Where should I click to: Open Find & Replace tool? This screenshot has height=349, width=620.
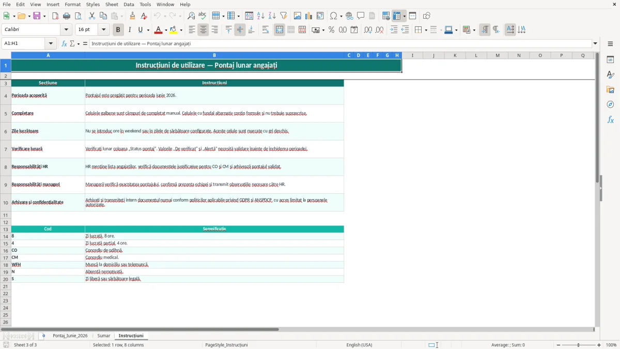191,16
